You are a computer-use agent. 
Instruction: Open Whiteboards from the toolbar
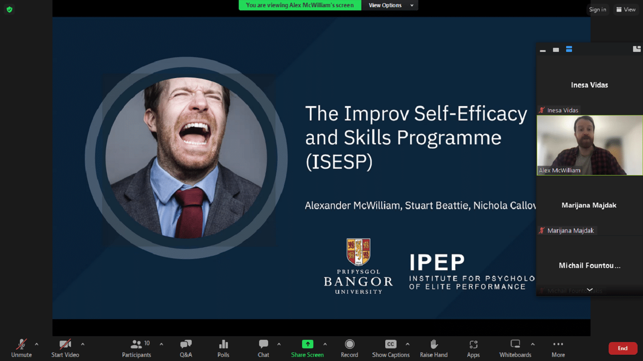click(x=515, y=348)
